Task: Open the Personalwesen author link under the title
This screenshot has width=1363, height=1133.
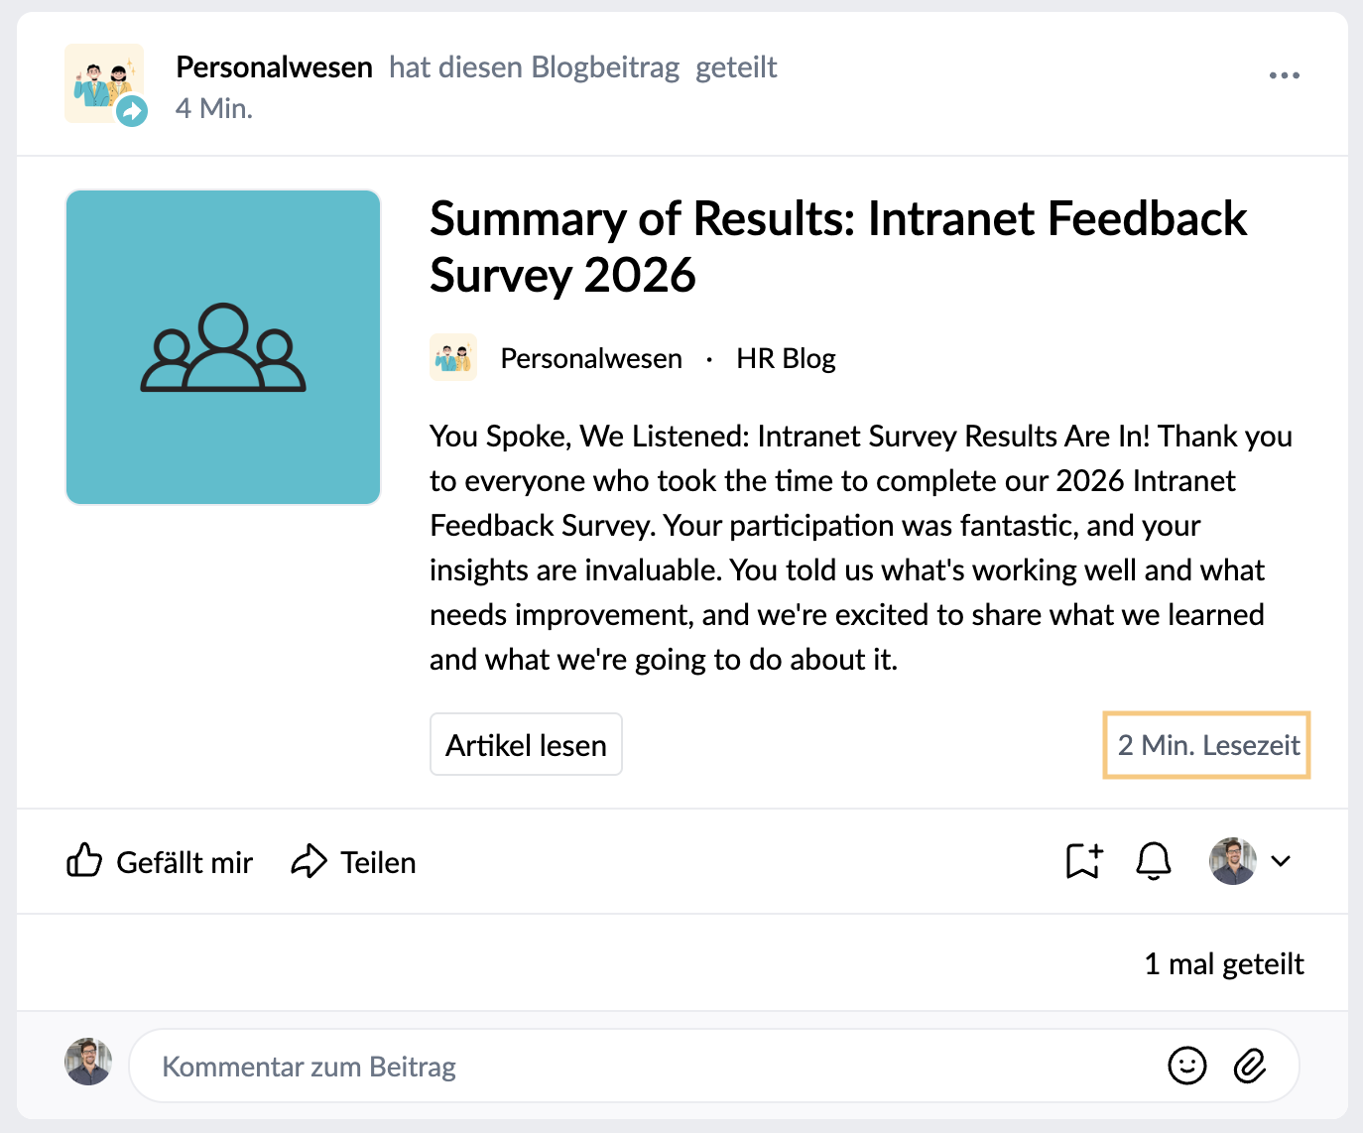Action: point(591,358)
